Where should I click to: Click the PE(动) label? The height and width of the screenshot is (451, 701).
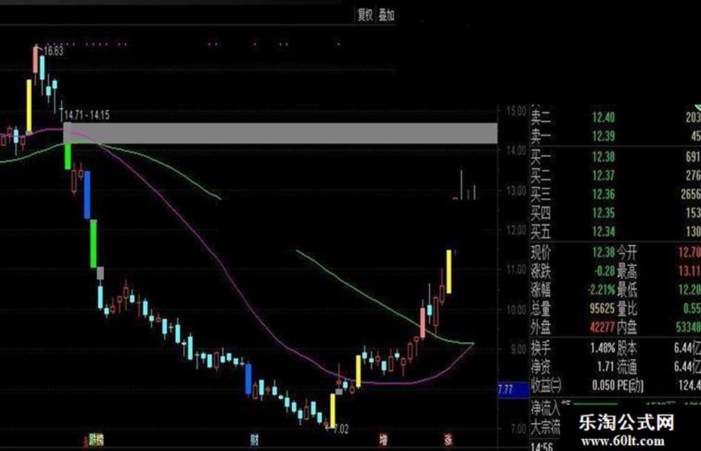631,385
